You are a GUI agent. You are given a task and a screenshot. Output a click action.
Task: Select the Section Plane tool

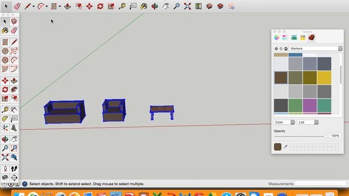point(14,177)
